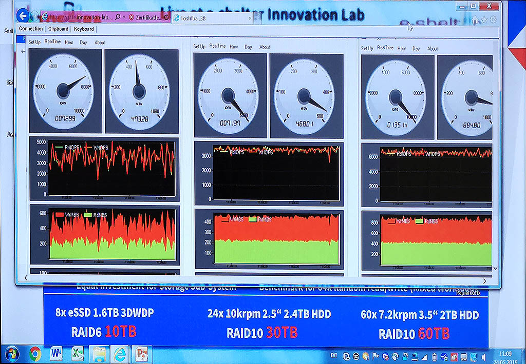The image size is (526, 364).
Task: Launch Excel from the taskbar
Action: [78, 354]
